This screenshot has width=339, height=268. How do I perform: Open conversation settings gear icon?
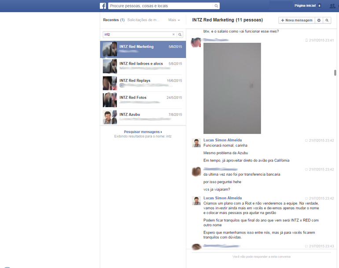319,20
